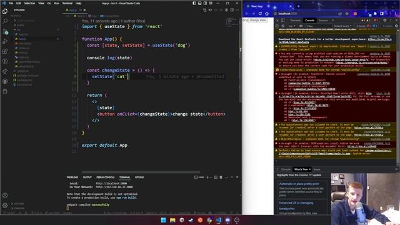Open DevTools settings gear

pos(384,20)
